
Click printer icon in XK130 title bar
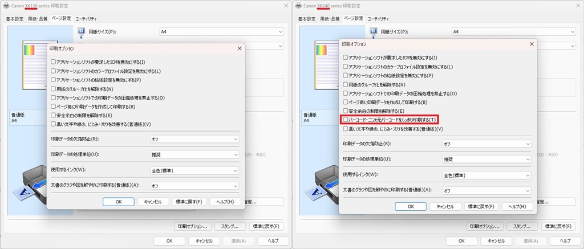pos(6,6)
